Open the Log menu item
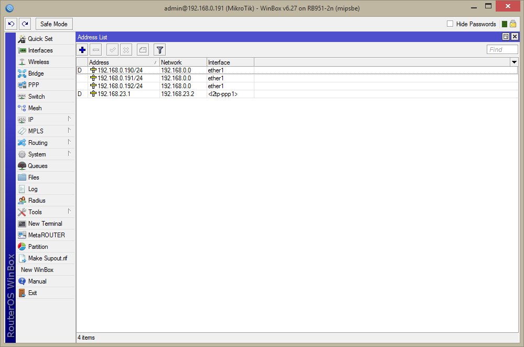Image resolution: width=524 pixels, height=347 pixels. point(46,189)
